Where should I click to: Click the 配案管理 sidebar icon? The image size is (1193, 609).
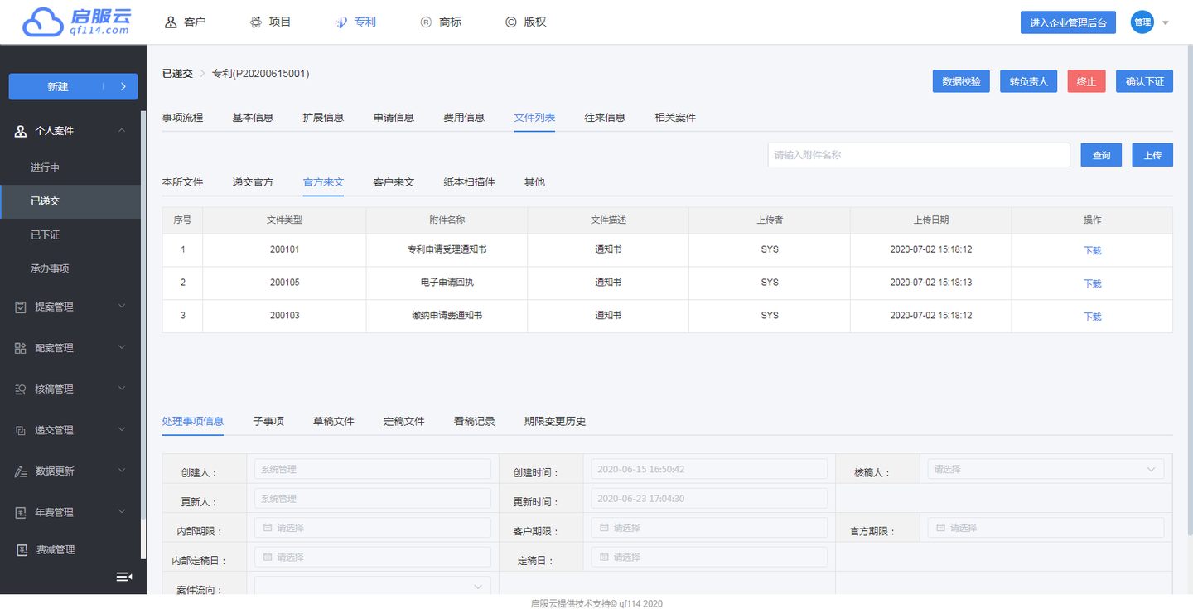pos(21,348)
